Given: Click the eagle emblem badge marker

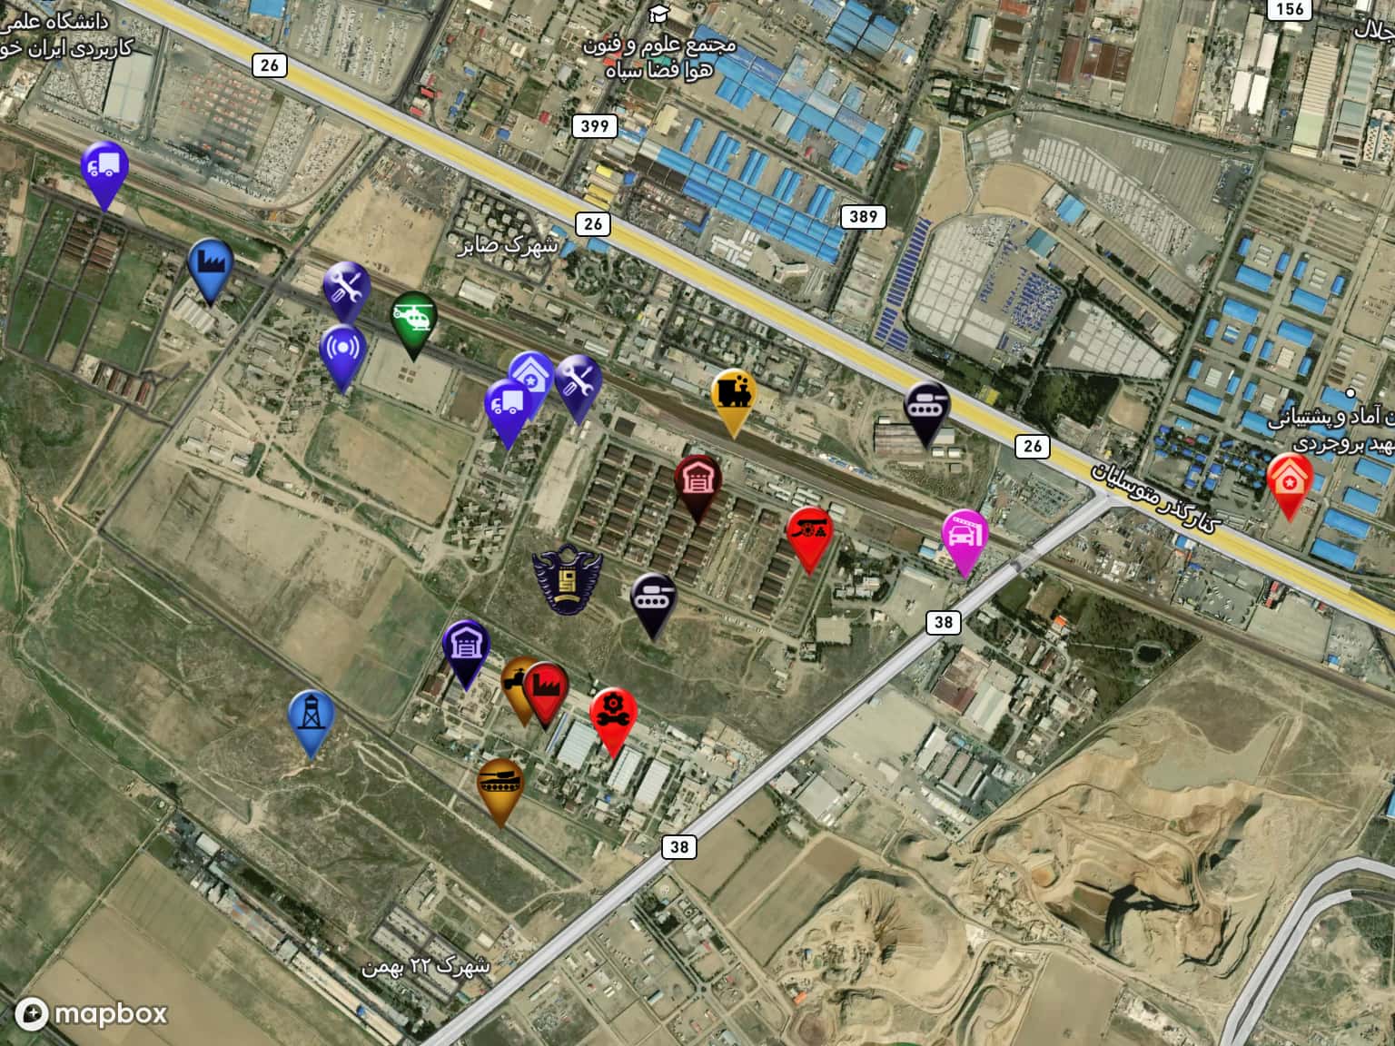Looking at the screenshot, I should (x=567, y=578).
